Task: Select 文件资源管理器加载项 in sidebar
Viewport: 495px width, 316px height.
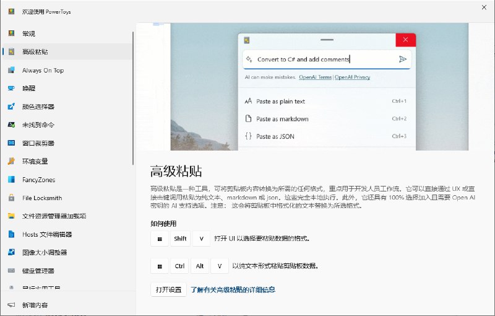Action: pos(67,216)
